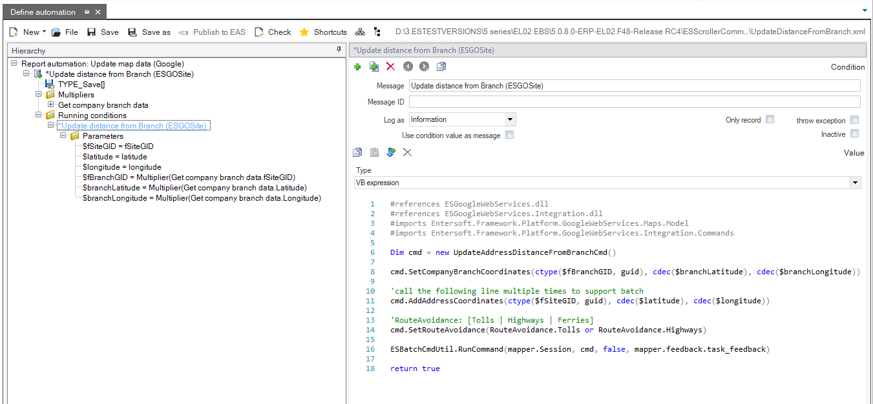Pin the Hierarchy panel with pushpin icon
Screen dimensions: 873x404
[x=339, y=50]
